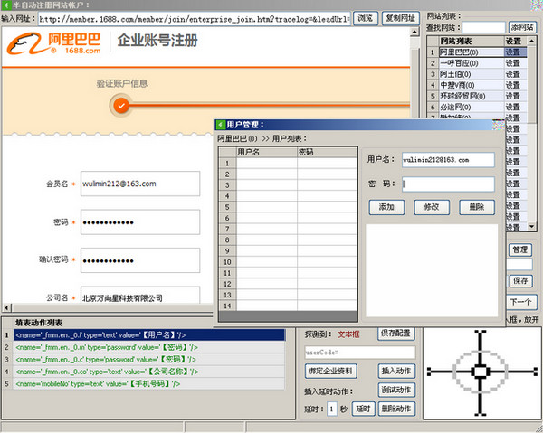Click the 添加 button in user dialog

click(386, 207)
